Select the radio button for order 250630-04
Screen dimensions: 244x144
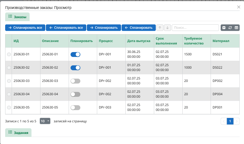point(9,94)
